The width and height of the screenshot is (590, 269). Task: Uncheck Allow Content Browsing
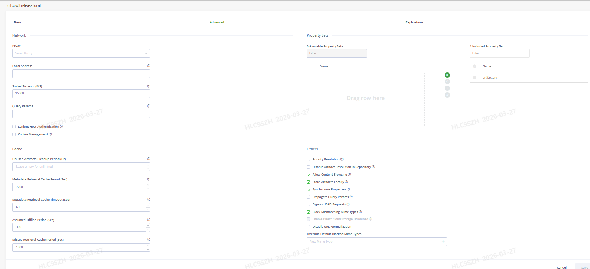(308, 175)
